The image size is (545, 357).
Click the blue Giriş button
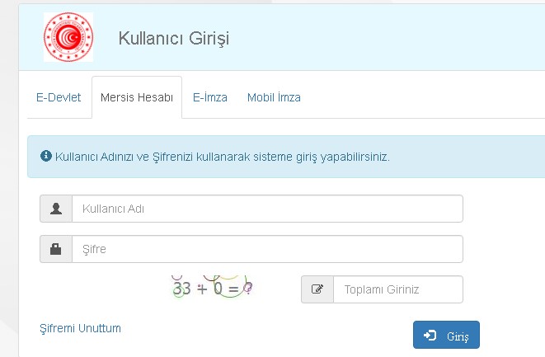[446, 335]
